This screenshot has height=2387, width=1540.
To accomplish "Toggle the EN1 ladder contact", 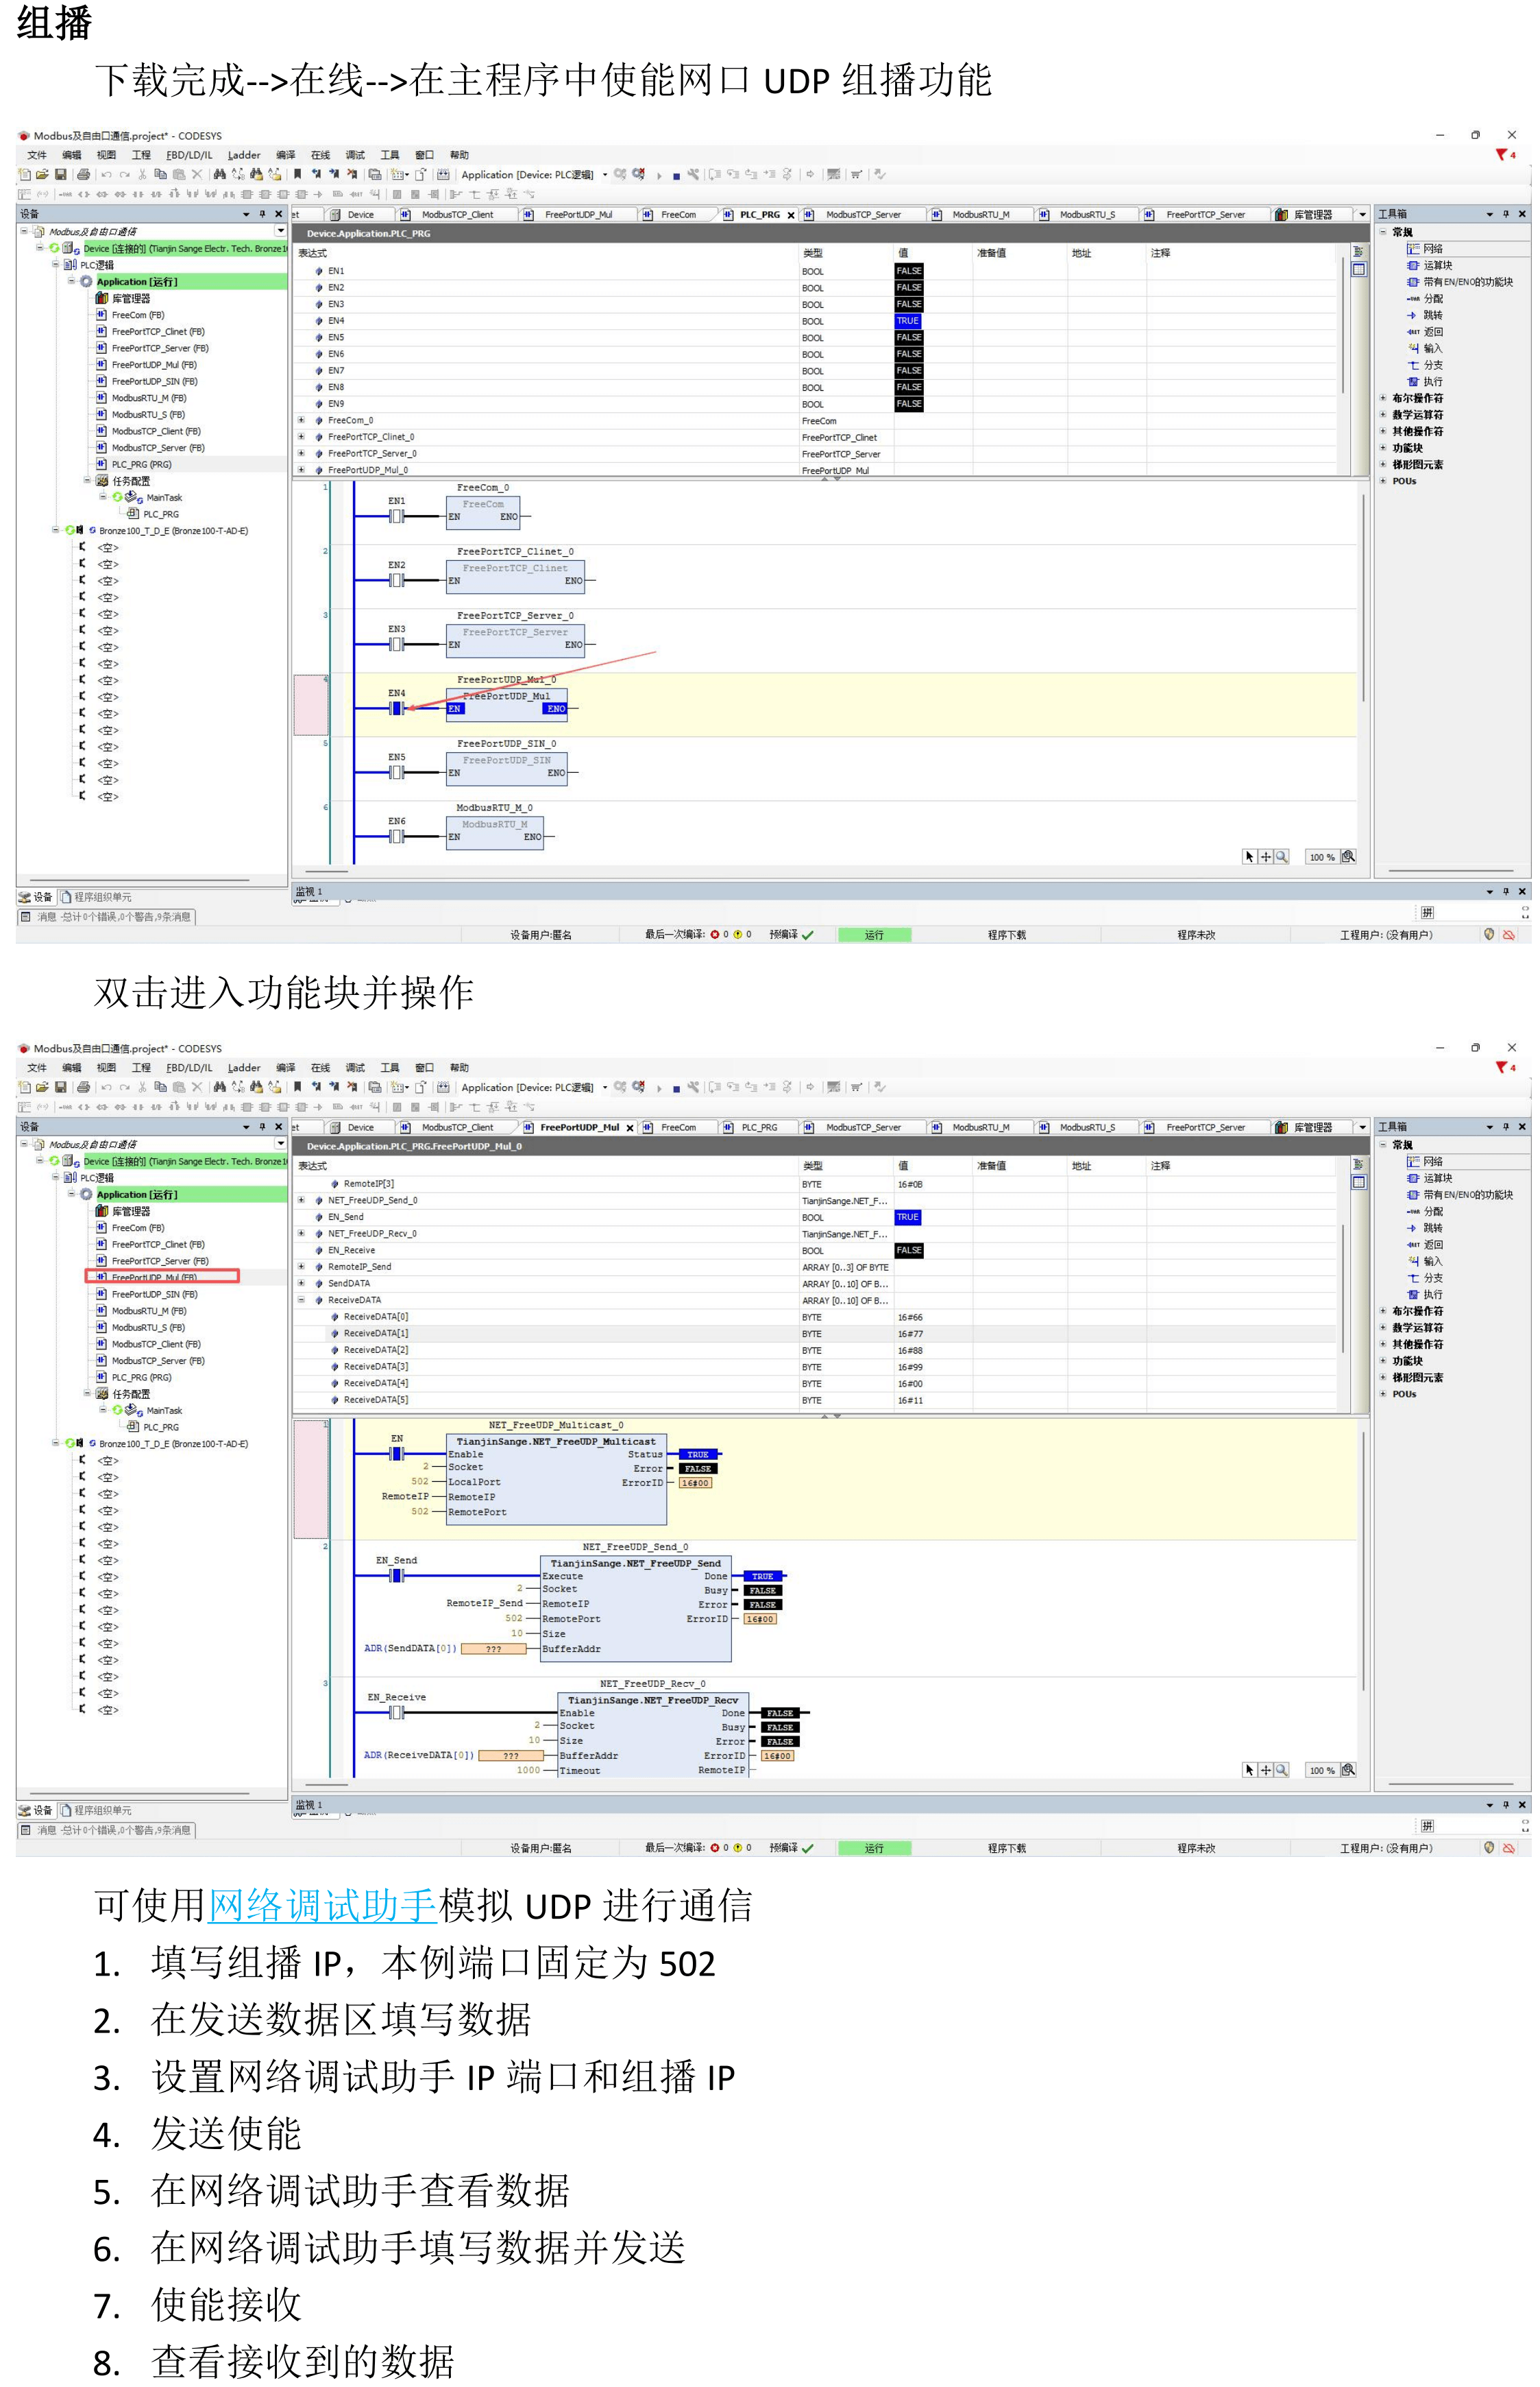I will [397, 516].
